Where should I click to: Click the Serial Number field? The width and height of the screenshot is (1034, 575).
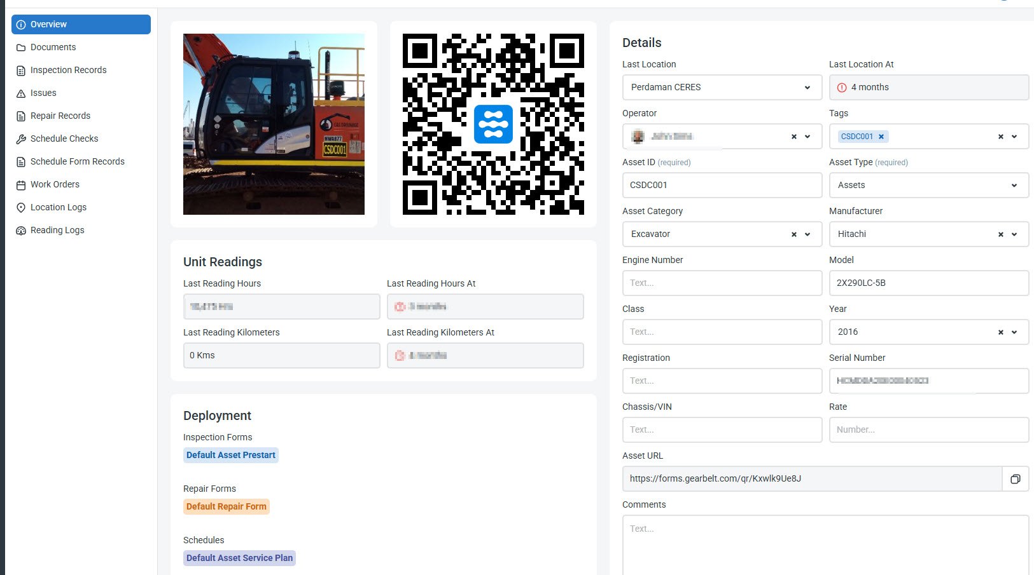pos(929,381)
